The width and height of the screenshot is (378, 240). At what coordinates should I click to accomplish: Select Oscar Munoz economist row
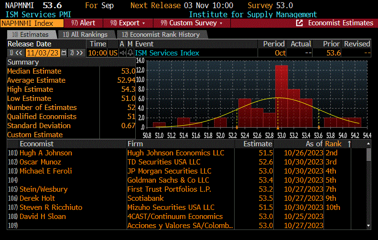pyautogui.click(x=40, y=162)
